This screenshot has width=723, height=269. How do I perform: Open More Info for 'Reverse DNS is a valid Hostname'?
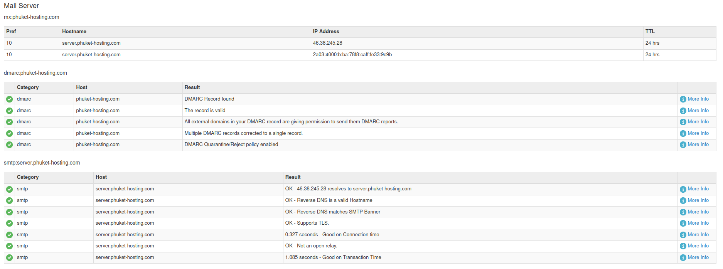click(698, 200)
